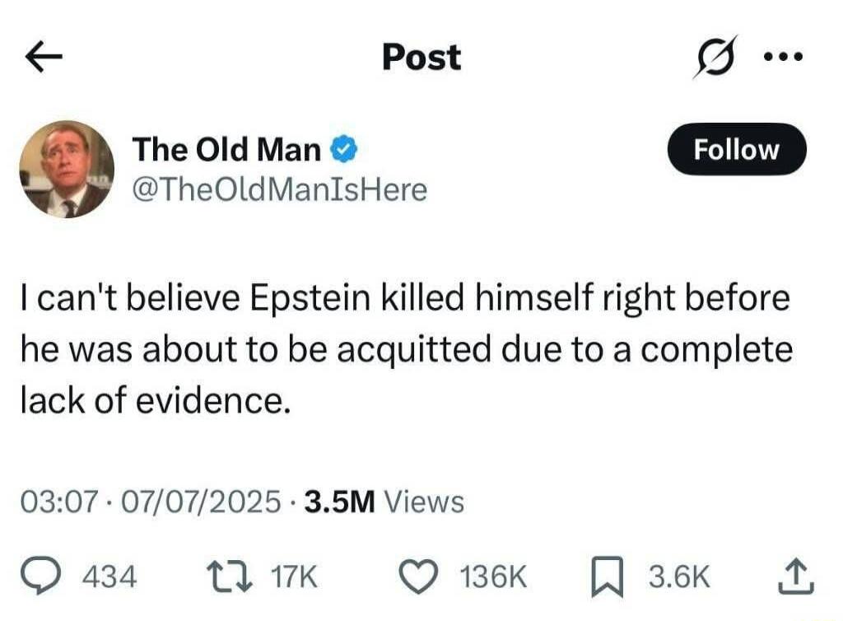Open the three-dot more options menu
The width and height of the screenshot is (843, 621).
(x=784, y=56)
